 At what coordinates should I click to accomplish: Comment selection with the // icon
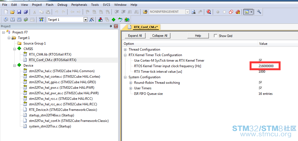point(130,12)
